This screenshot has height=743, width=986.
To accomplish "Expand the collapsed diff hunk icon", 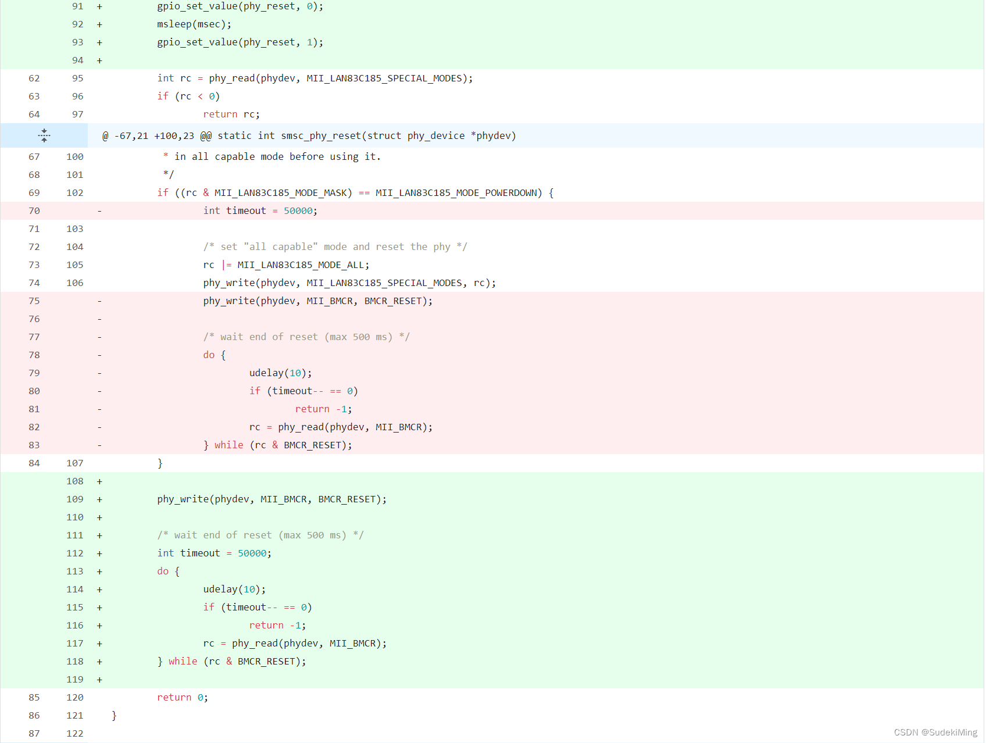I will 44,135.
